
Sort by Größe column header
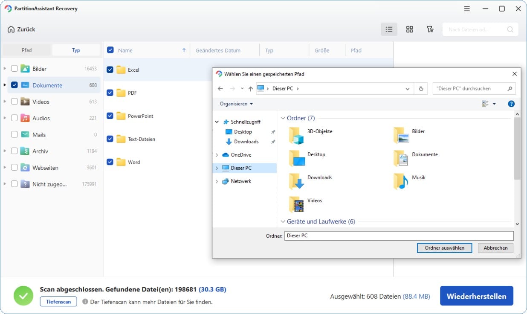point(322,50)
